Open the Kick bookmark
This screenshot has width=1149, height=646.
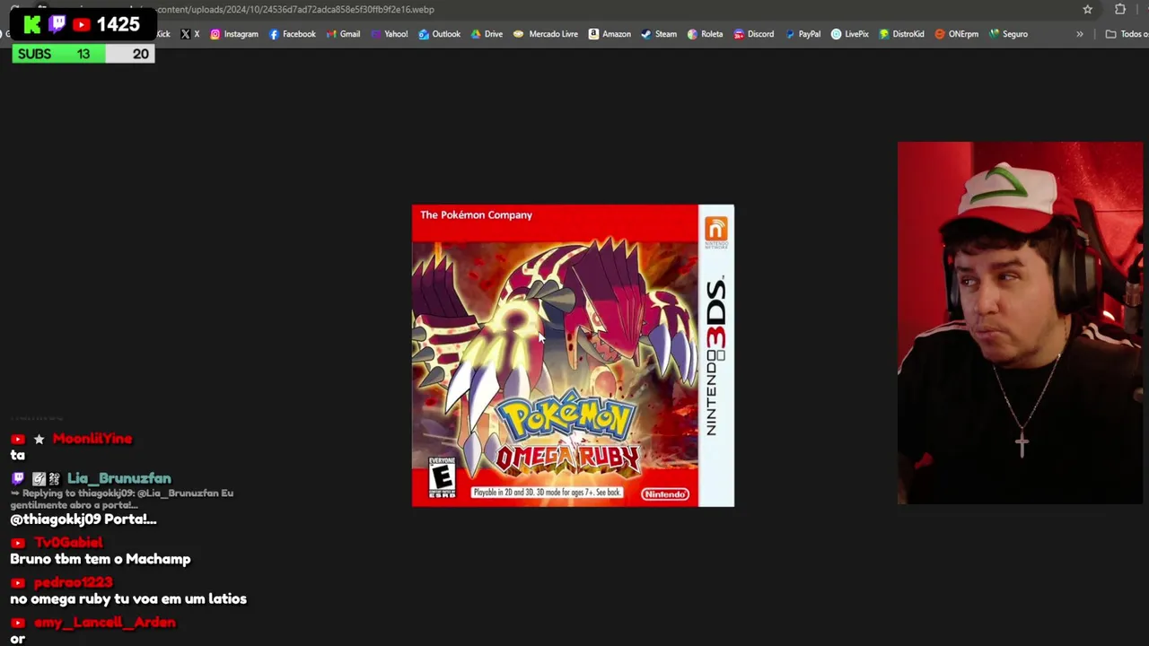pyautogui.click(x=162, y=34)
